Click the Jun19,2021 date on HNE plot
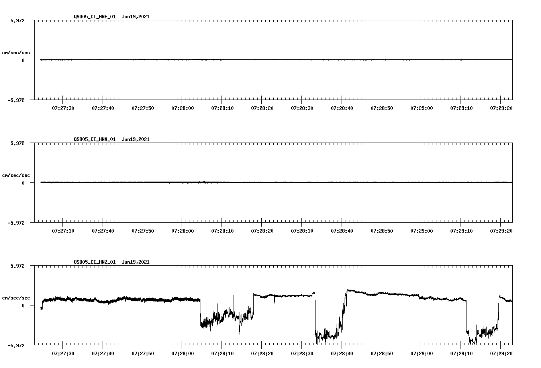Viewport: 541px width, 368px height. pos(136,17)
